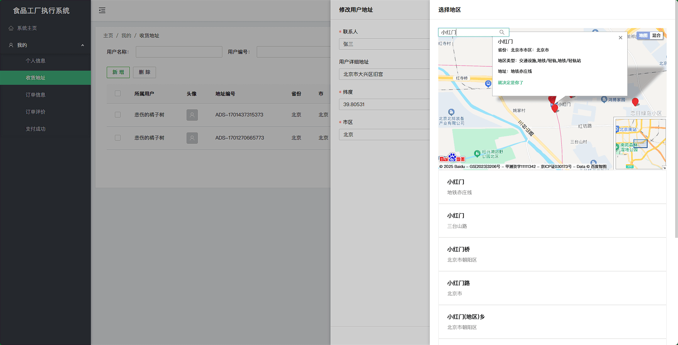678x345 pixels.
Task: Click the 我的 breadcrumb link
Action: [x=126, y=35]
